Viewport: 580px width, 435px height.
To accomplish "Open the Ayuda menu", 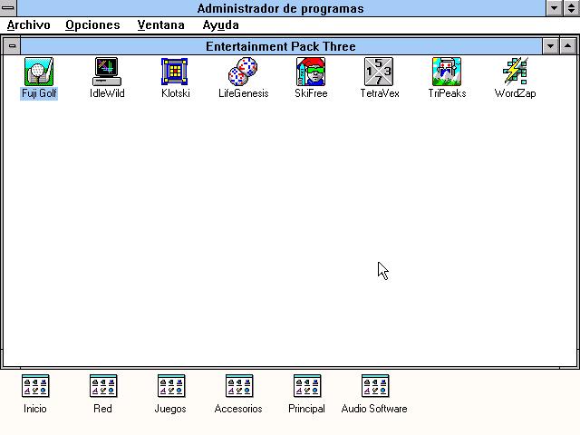I will click(220, 25).
